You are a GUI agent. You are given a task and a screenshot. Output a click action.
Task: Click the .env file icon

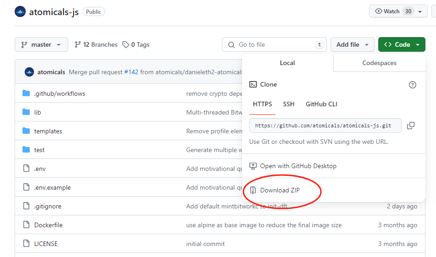(27, 168)
